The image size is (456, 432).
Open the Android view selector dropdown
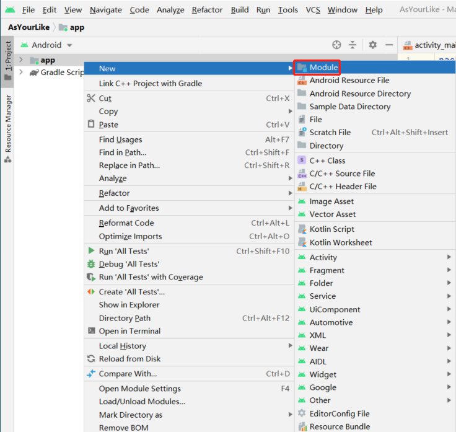click(46, 45)
